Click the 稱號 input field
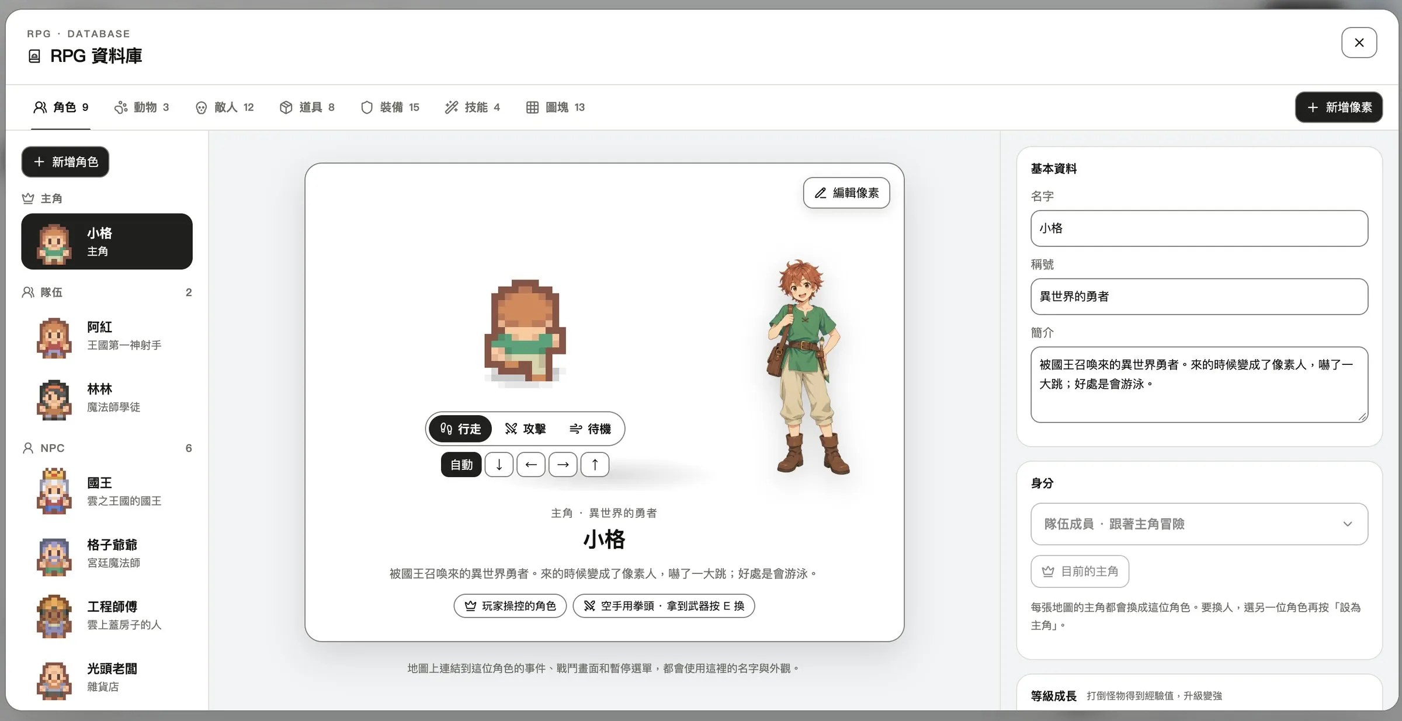 click(x=1199, y=297)
